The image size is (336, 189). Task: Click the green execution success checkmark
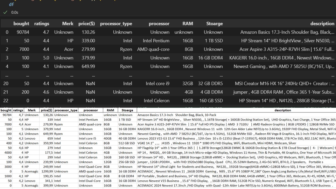(5, 13)
